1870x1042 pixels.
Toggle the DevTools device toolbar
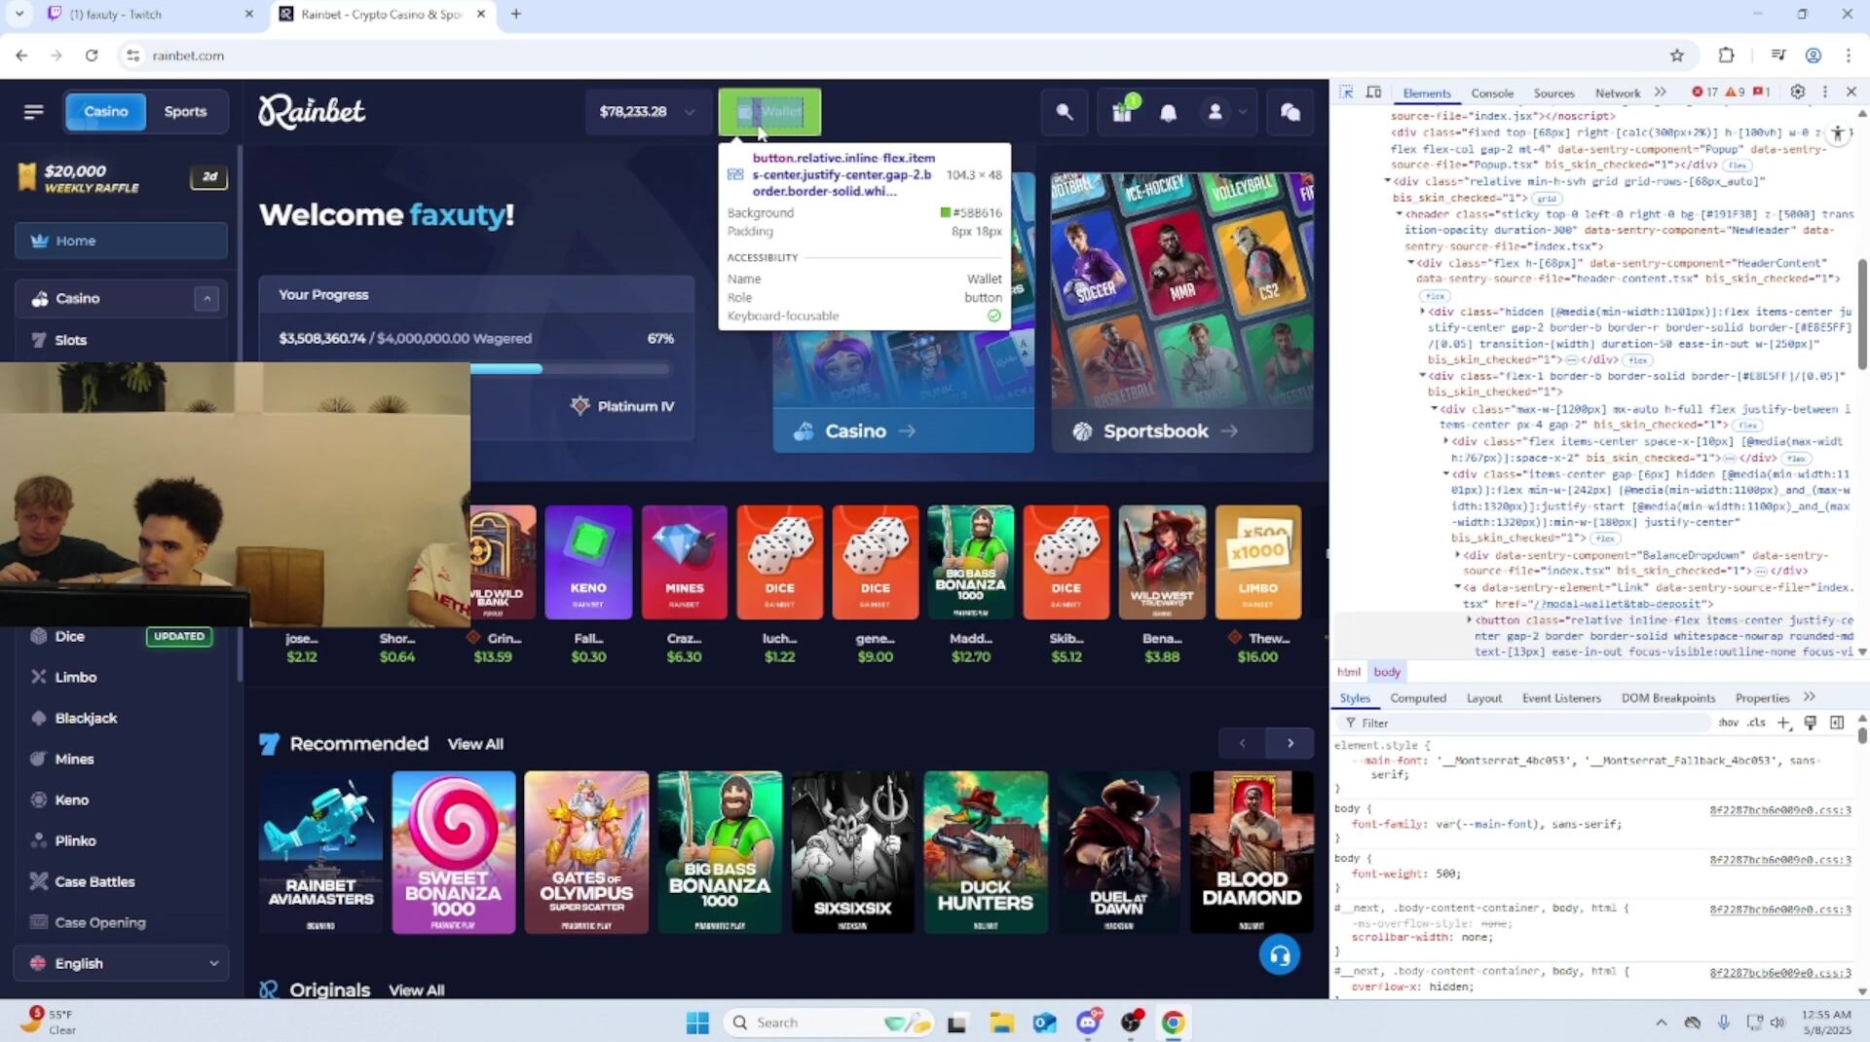(x=1373, y=93)
